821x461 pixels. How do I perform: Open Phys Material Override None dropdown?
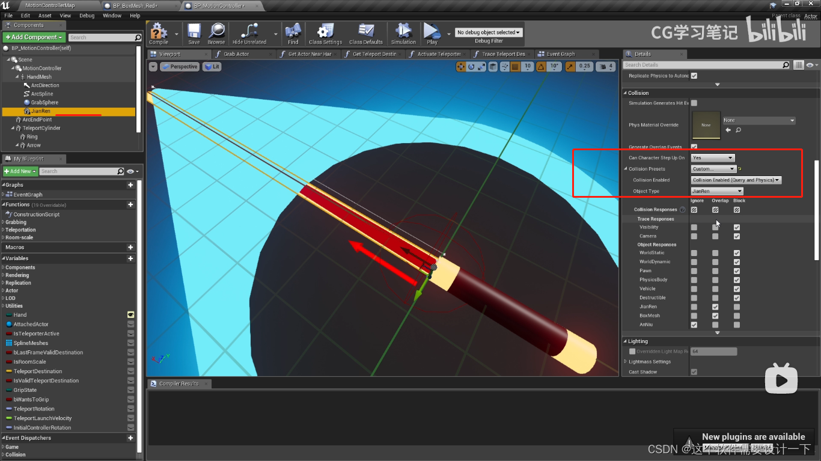[759, 120]
